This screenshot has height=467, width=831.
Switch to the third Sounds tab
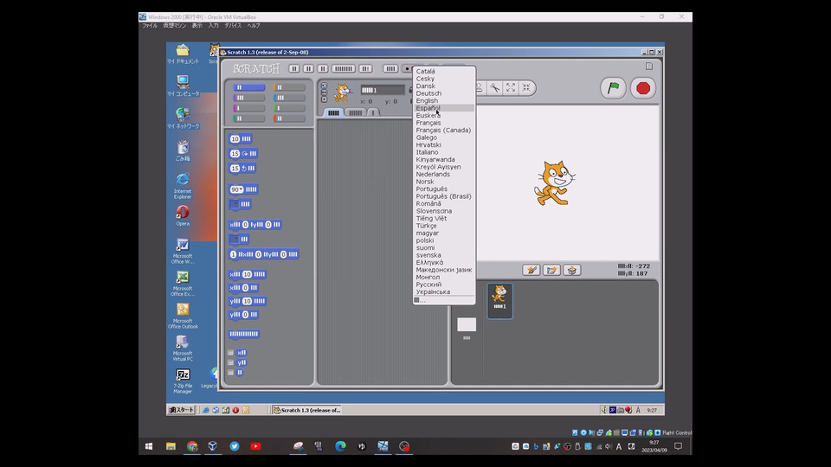tap(373, 112)
